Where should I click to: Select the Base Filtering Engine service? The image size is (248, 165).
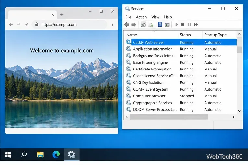[181, 62]
